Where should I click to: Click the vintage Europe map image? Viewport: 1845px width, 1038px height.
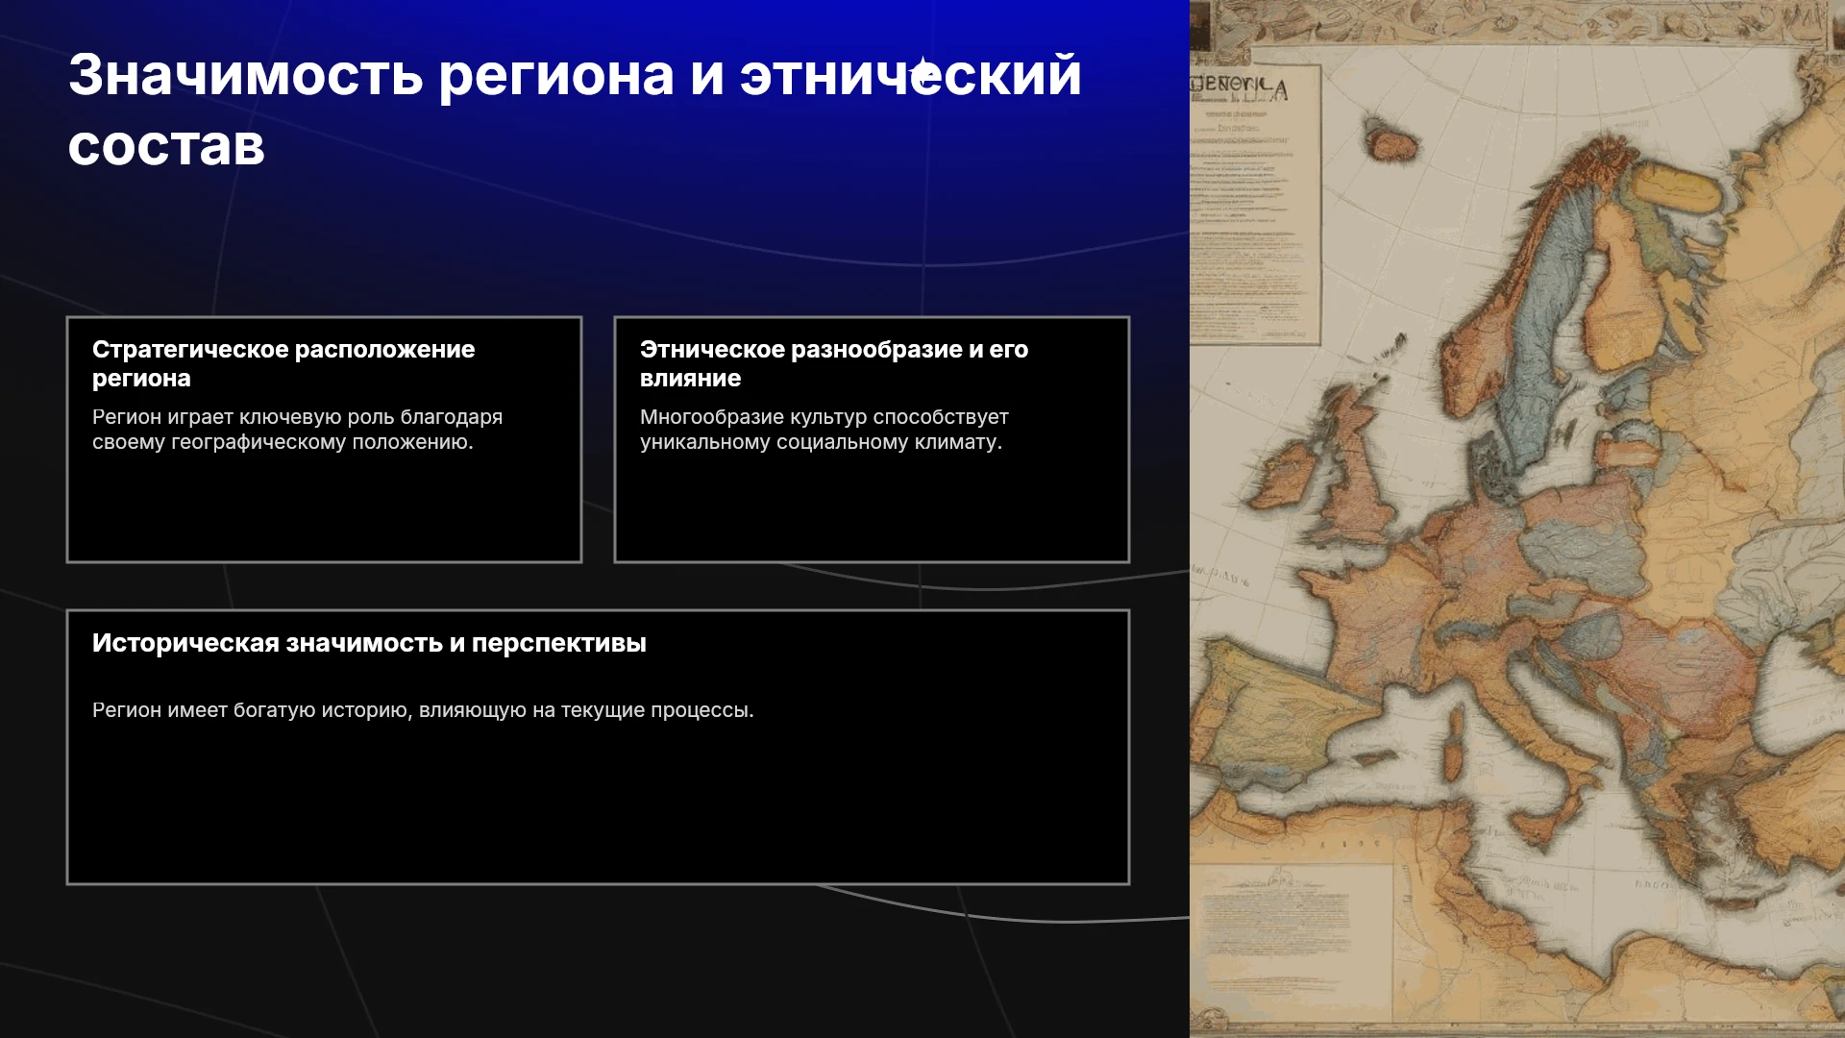(1517, 519)
